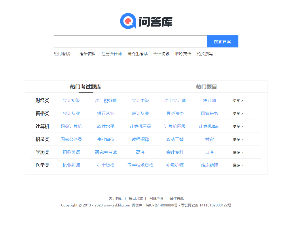This screenshot has width=298, height=226.
Task: Open the 合作共赢 footer link
Action: coord(177,198)
